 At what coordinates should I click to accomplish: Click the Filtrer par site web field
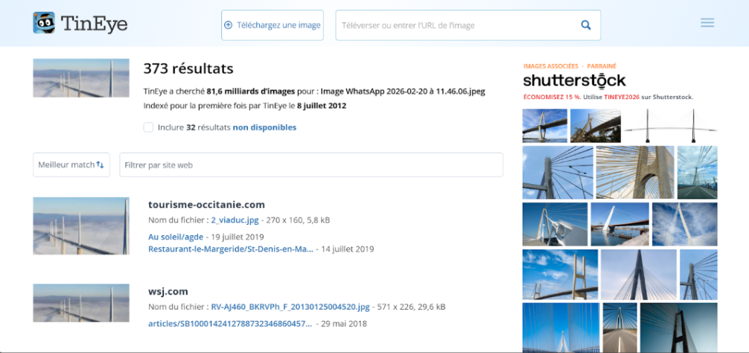tap(311, 165)
